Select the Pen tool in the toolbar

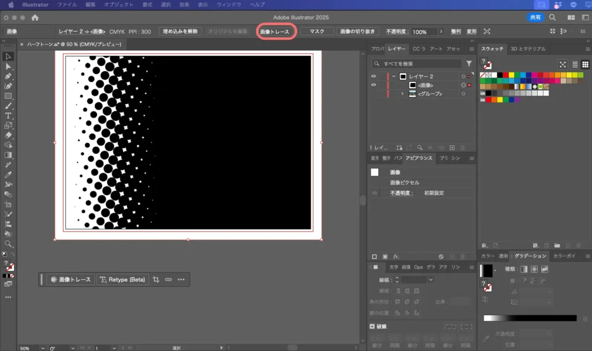pyautogui.click(x=8, y=76)
